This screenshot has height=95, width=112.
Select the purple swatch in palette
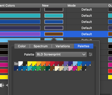[66, 64]
